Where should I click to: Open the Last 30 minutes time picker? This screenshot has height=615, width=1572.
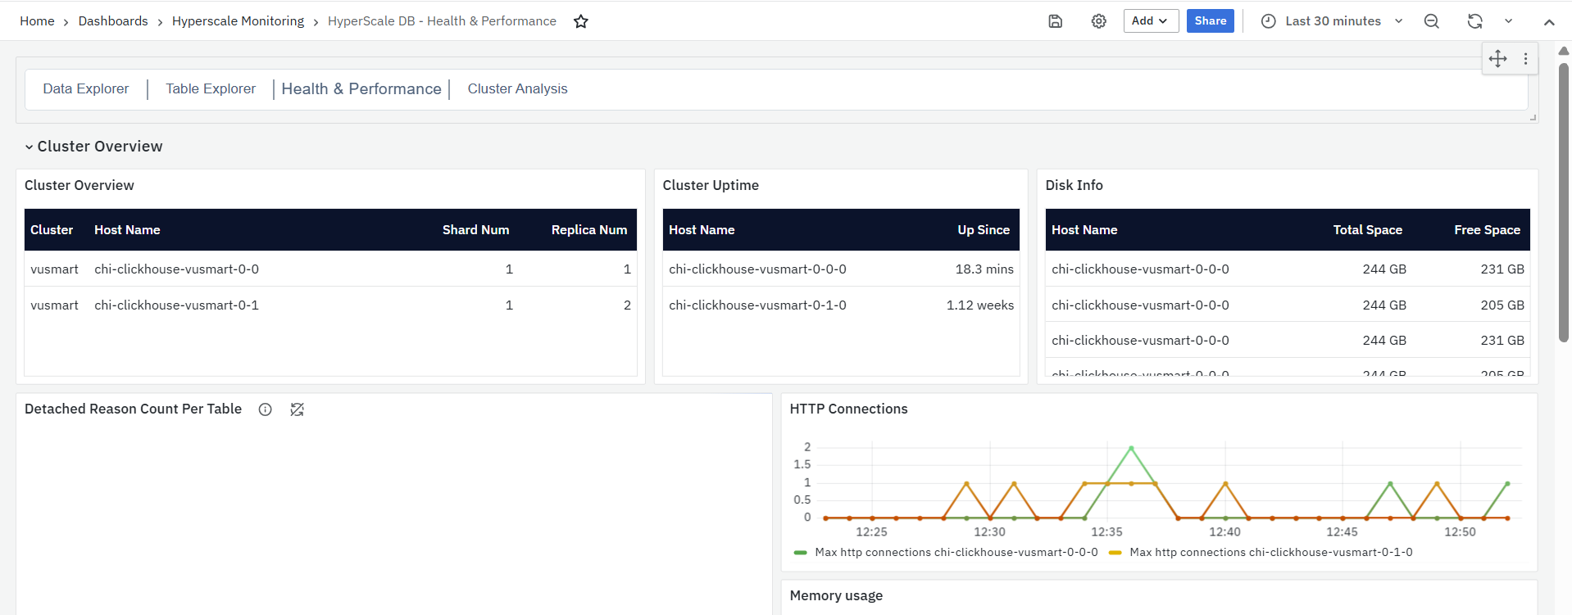click(1332, 21)
